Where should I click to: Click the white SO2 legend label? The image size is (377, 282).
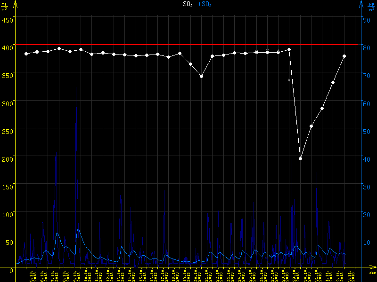(188, 4)
